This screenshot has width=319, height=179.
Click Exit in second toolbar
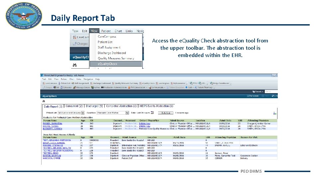[56, 88]
